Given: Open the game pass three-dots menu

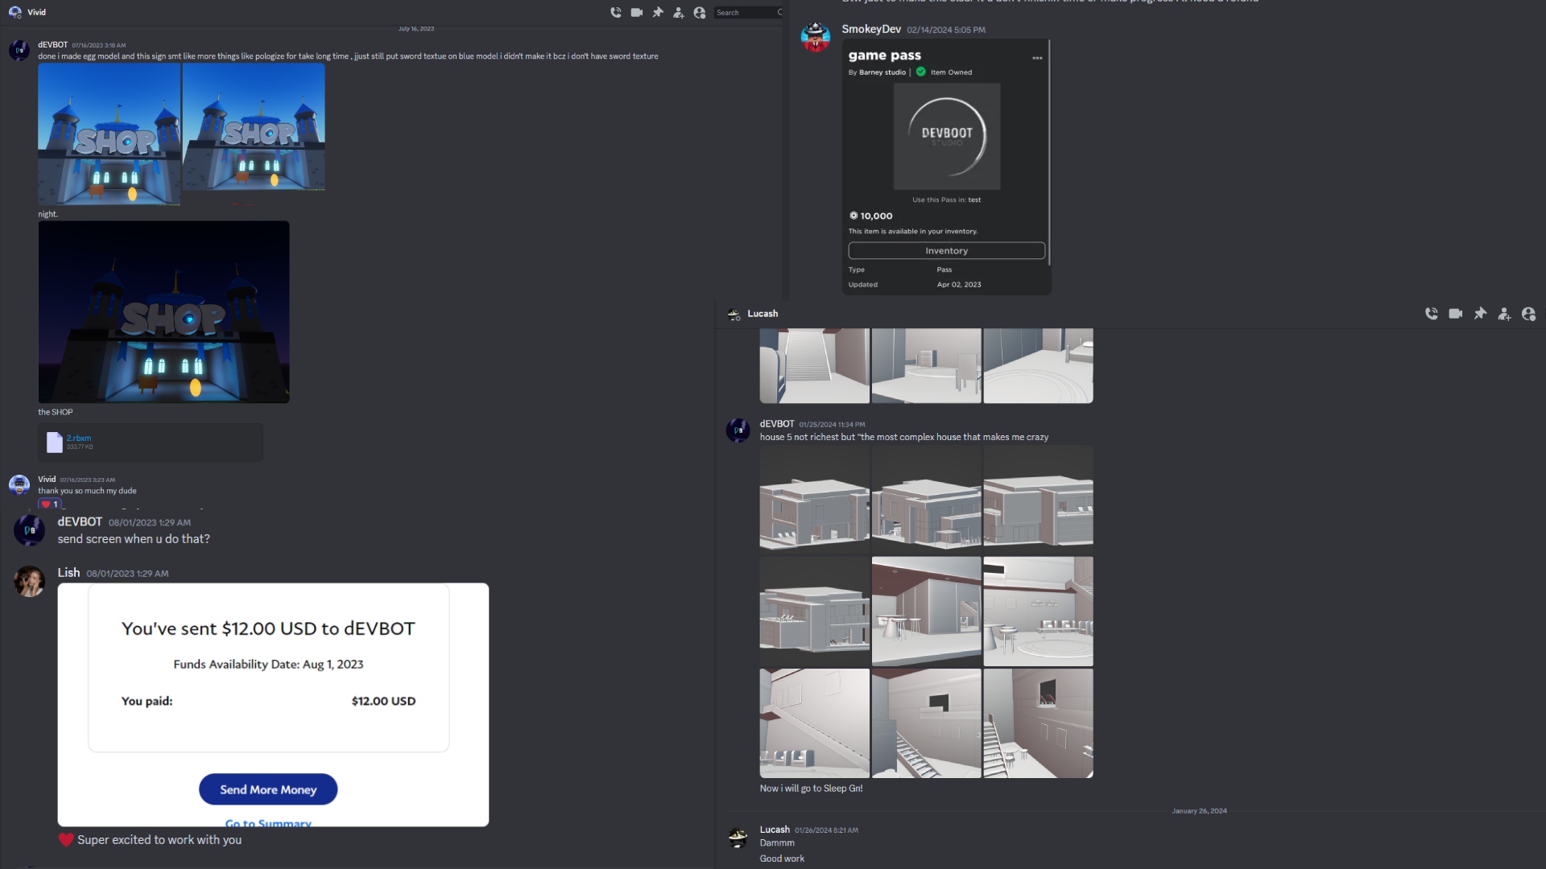Looking at the screenshot, I should coord(1037,58).
